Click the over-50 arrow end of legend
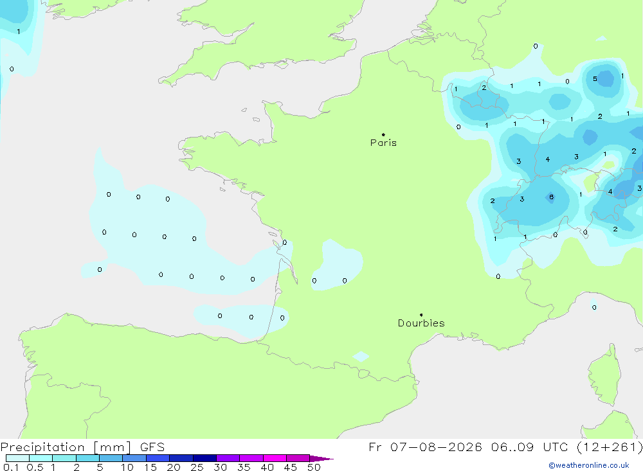This screenshot has width=643, height=471. coord(321,459)
